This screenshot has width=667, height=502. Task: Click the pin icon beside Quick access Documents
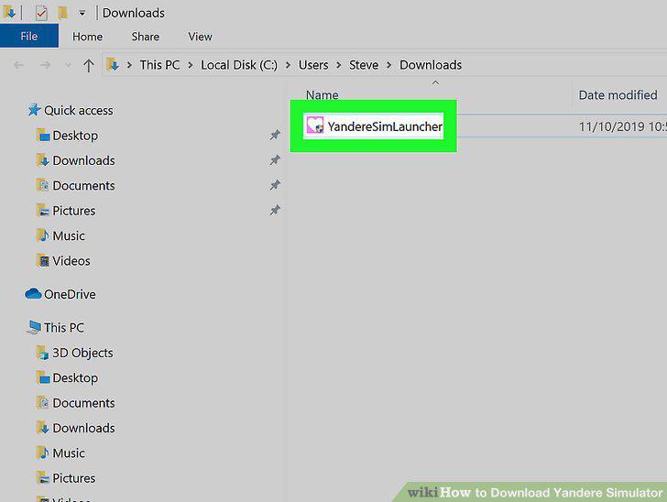click(275, 185)
